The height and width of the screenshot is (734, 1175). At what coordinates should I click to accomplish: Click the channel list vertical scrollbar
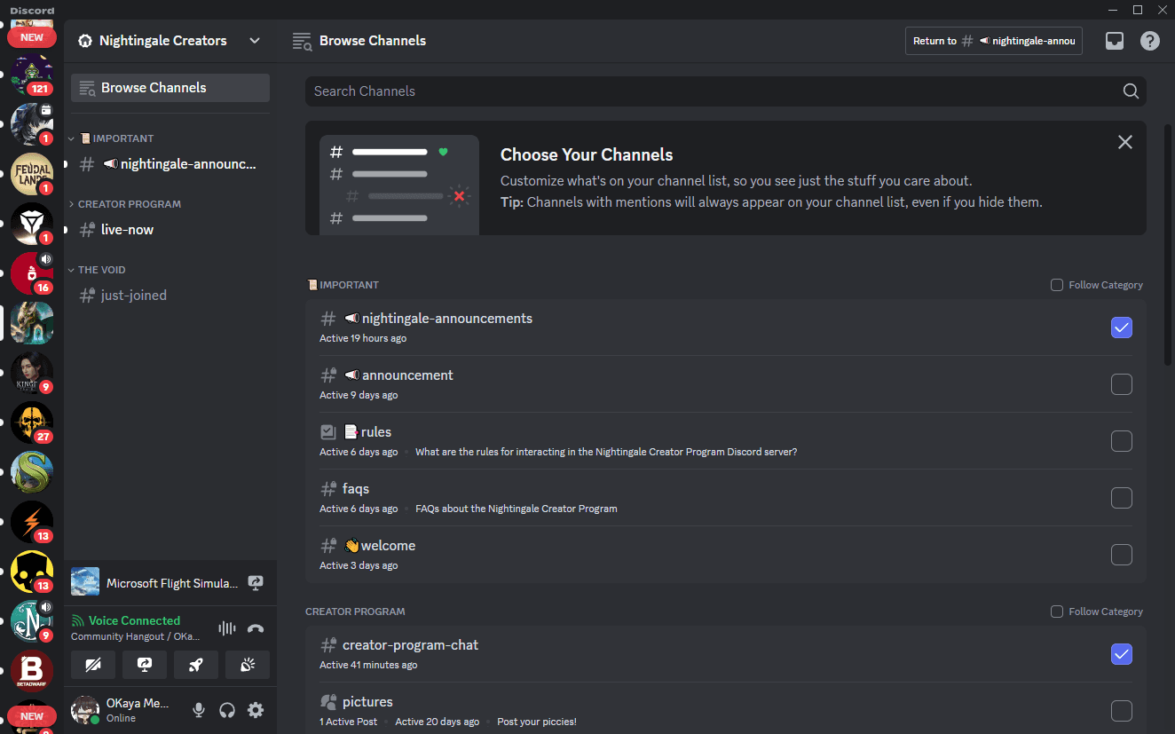1167,244
